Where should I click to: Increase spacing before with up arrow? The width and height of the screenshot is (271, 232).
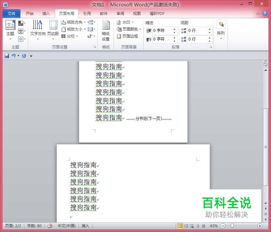[210, 29]
